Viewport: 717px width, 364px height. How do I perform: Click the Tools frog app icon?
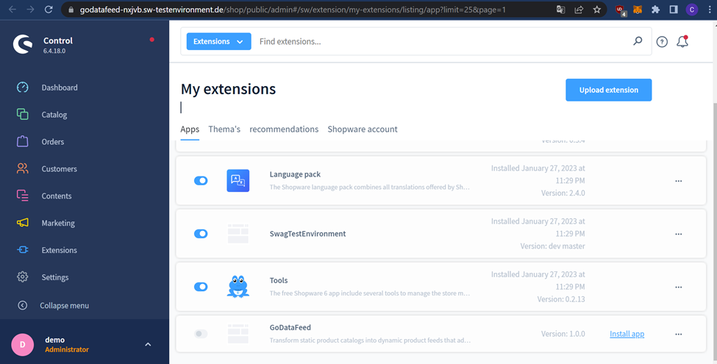pos(238,287)
